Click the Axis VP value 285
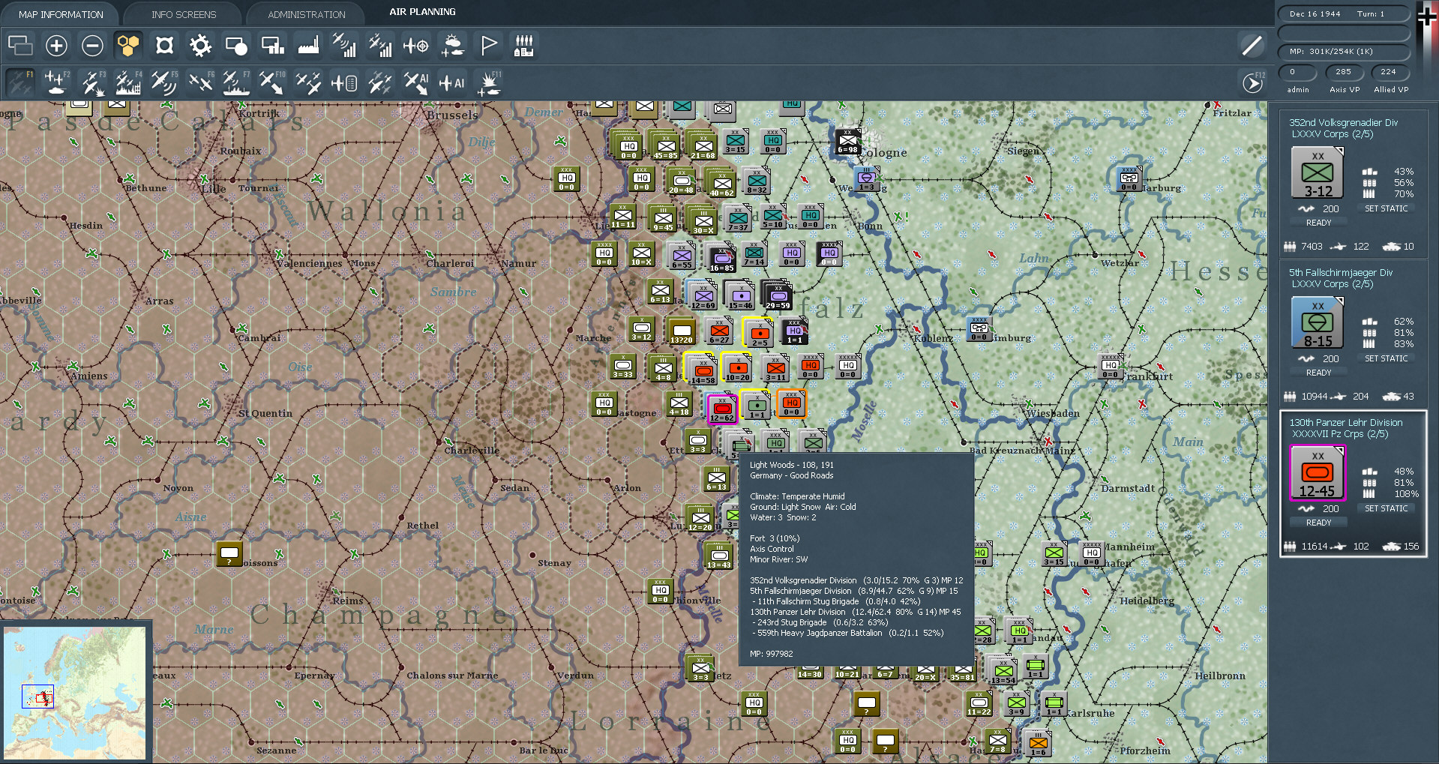This screenshot has height=764, width=1439. [1343, 72]
